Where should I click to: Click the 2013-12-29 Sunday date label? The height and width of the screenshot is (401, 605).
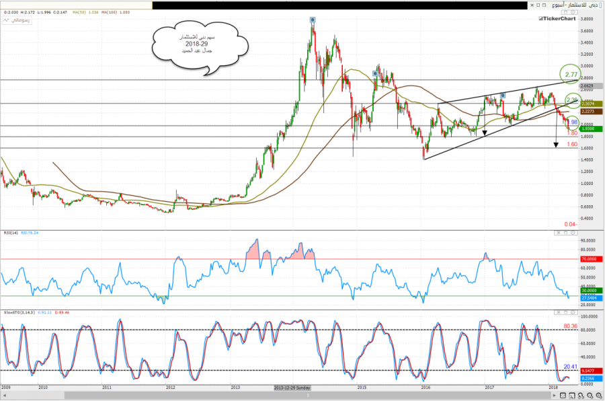292,388
